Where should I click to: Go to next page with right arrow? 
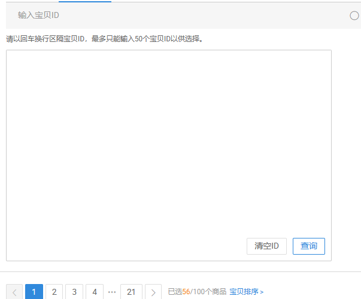pos(153,292)
